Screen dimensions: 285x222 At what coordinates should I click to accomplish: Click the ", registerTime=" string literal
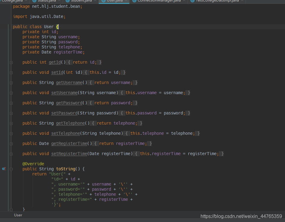point(72,199)
